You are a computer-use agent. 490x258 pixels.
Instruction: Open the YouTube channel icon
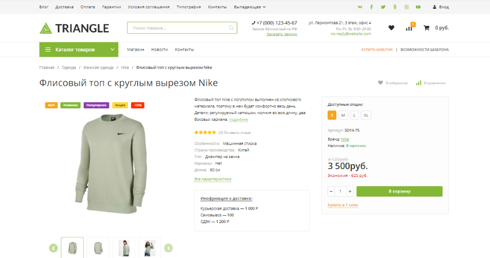[418, 7]
